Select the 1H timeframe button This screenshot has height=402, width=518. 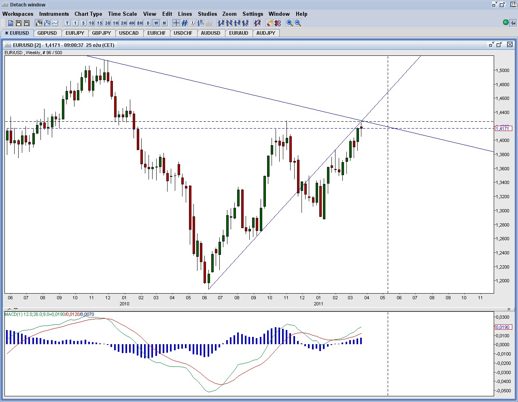(116, 23)
